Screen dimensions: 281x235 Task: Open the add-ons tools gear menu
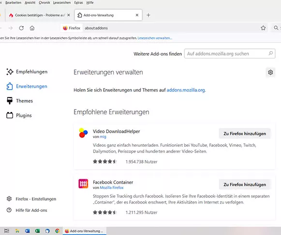(270, 72)
